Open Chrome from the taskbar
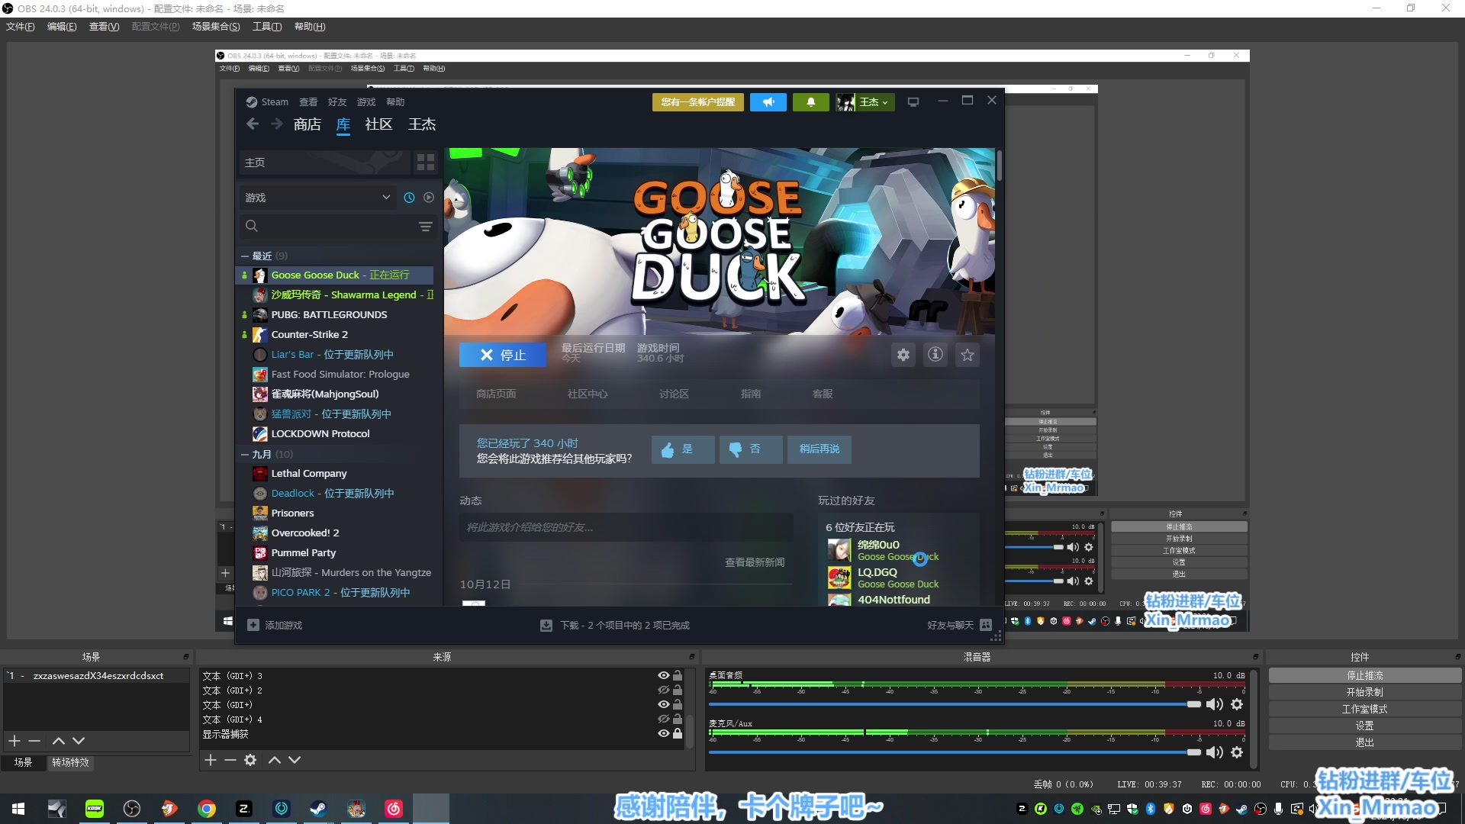Screen dimensions: 1465x824 pyautogui.click(x=207, y=809)
